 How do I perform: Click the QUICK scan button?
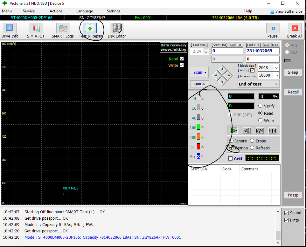point(199,84)
